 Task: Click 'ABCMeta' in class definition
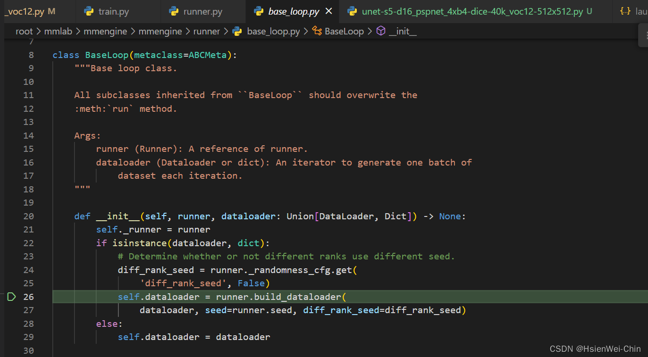[208, 55]
